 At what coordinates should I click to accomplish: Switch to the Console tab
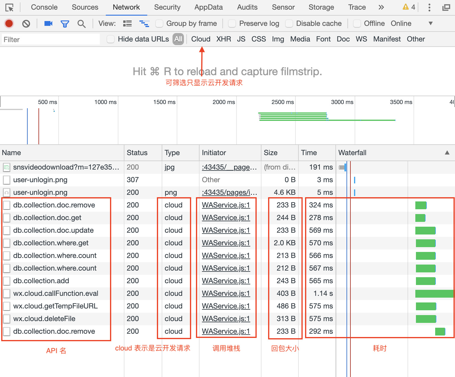[44, 7]
